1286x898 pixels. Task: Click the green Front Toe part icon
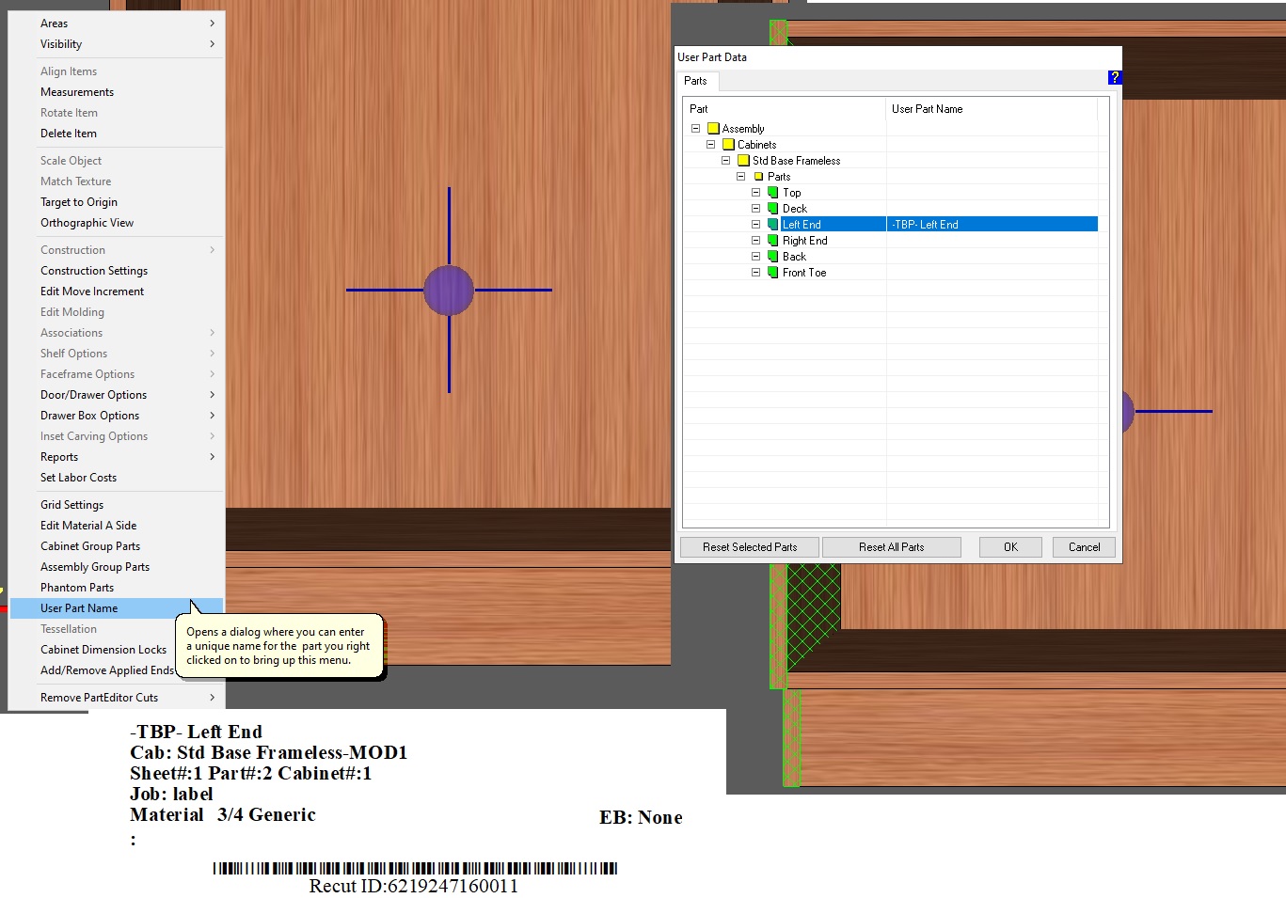[773, 273]
